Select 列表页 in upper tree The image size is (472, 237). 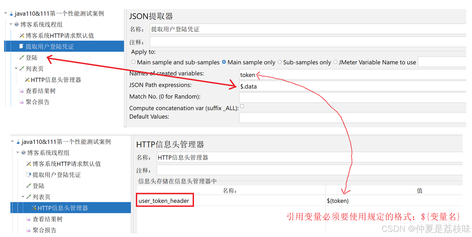(35, 69)
